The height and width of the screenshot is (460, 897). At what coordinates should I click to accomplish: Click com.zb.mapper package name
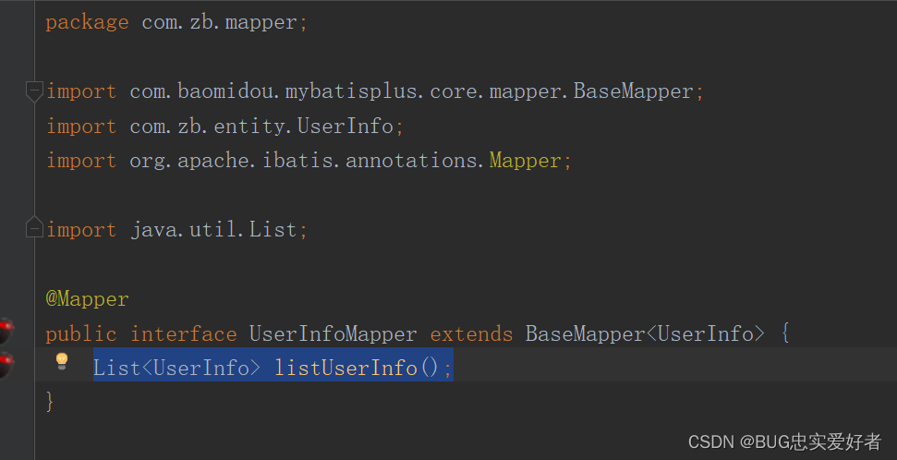pos(219,22)
